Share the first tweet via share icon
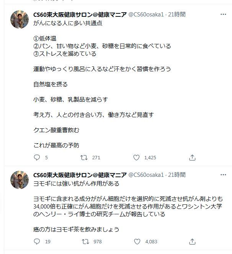Viewport: 232px width, 254px height. click(192, 157)
